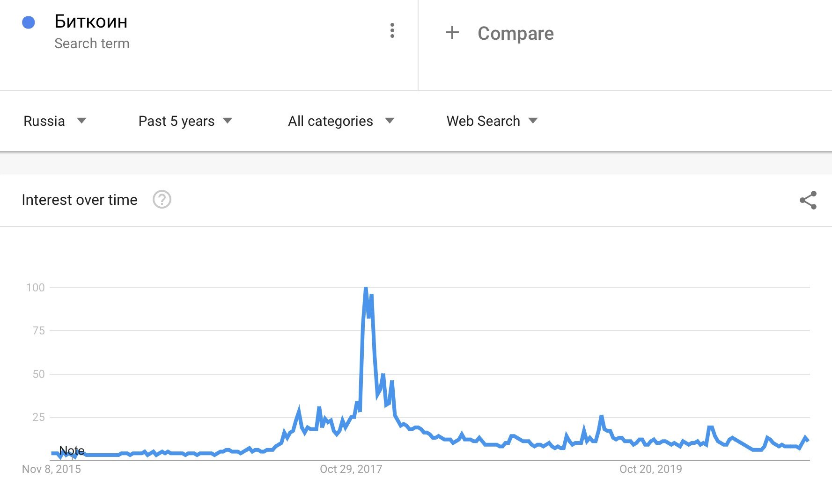Image resolution: width=832 pixels, height=500 pixels.
Task: Click the plus icon to add comparison
Action: 452,33
